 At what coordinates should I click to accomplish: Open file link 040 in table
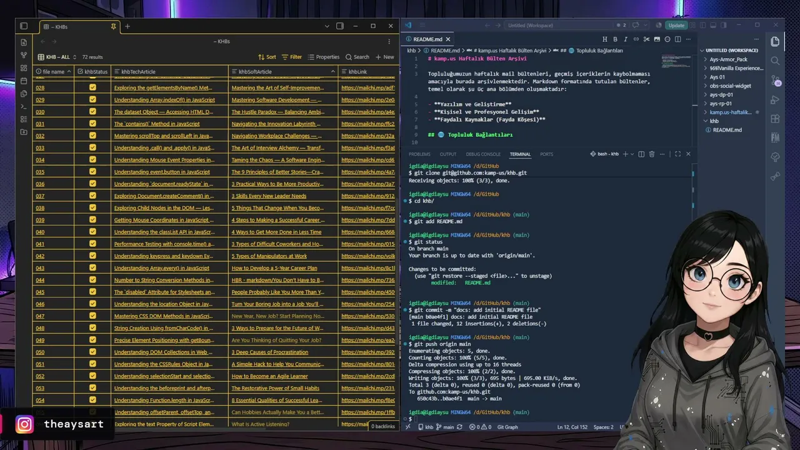coord(40,232)
